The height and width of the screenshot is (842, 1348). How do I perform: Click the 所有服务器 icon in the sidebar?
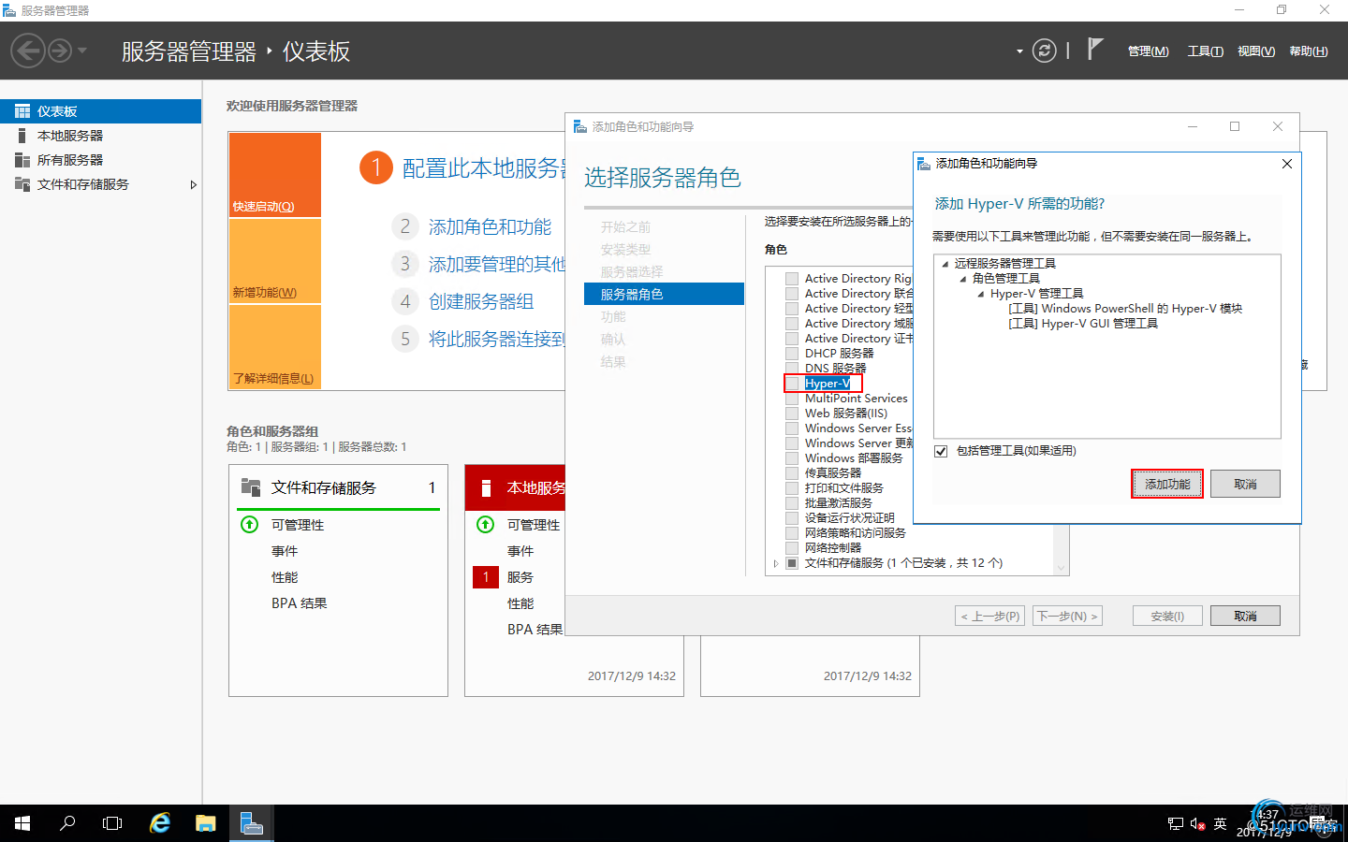click(22, 160)
